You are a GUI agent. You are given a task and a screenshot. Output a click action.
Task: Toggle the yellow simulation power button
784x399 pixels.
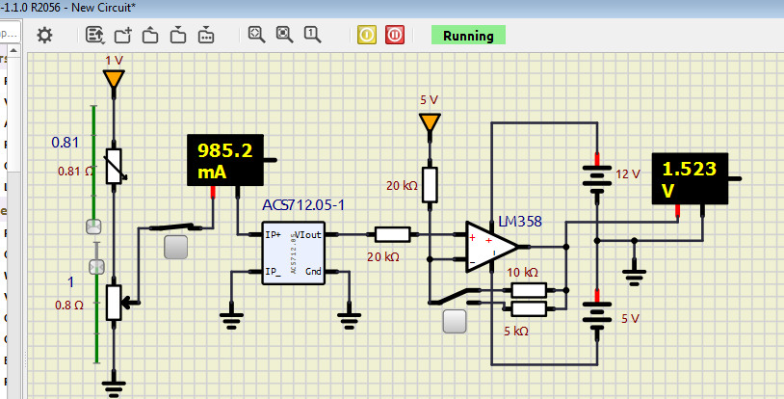point(367,35)
